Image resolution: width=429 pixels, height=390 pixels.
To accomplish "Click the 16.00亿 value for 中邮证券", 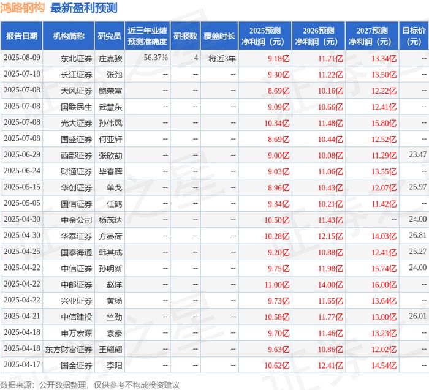I will [x=384, y=285].
